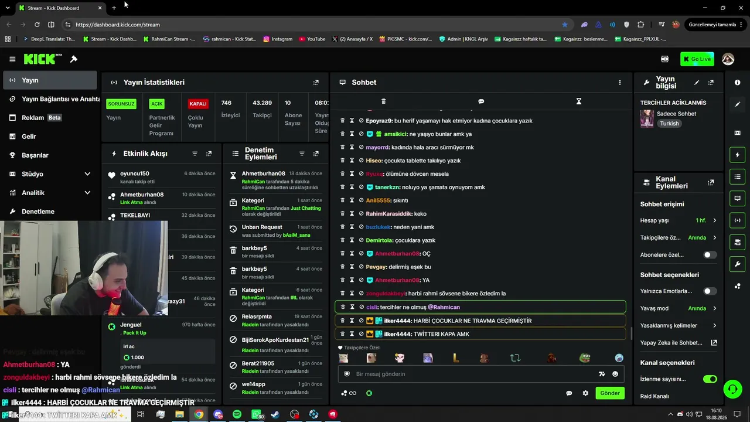This screenshot has width=750, height=422.
Task: Open the user profile avatar at top right
Action: point(728,59)
